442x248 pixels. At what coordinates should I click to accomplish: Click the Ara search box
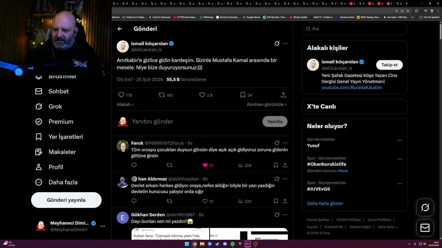[x=355, y=29]
